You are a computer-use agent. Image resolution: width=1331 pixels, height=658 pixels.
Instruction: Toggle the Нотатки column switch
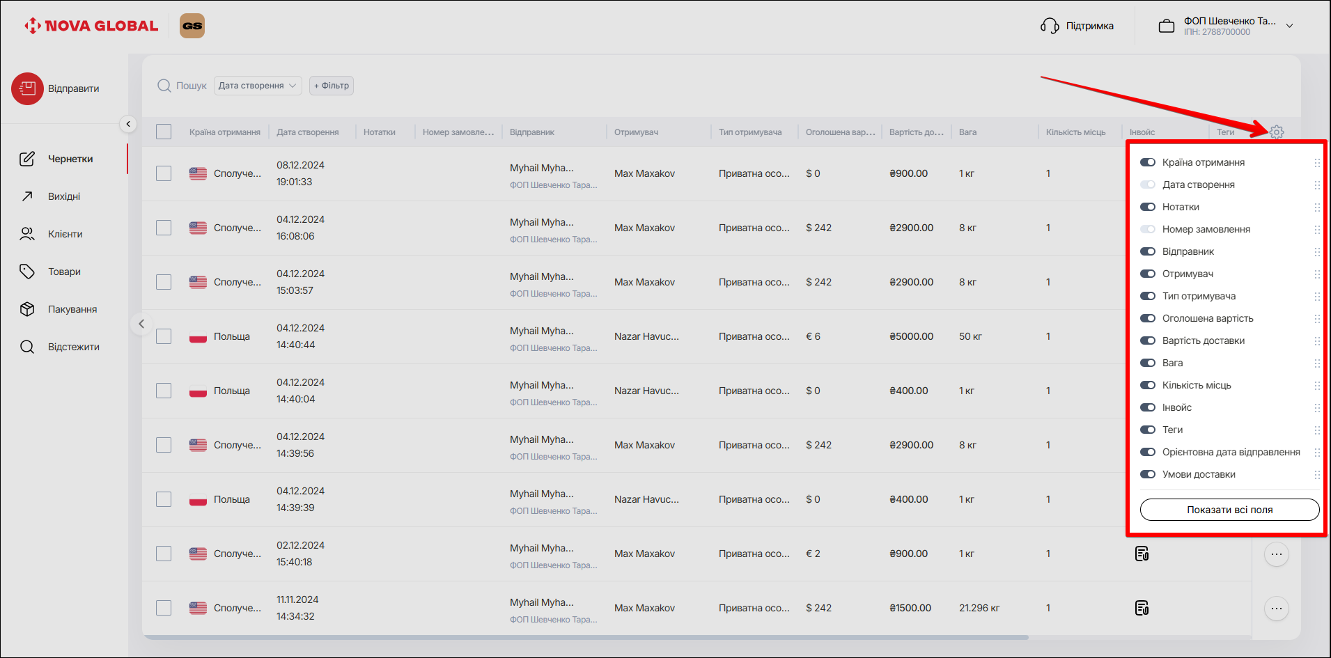pos(1147,207)
